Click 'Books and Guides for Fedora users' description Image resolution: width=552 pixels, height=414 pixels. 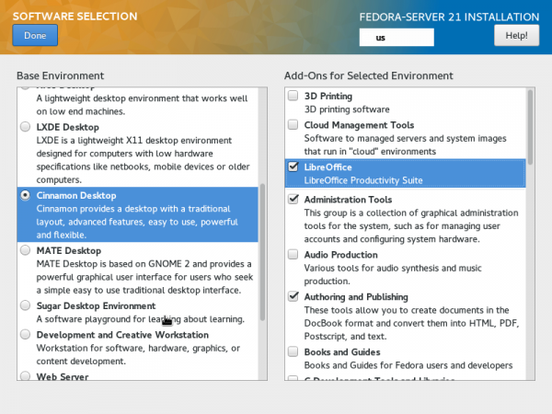pos(408,365)
